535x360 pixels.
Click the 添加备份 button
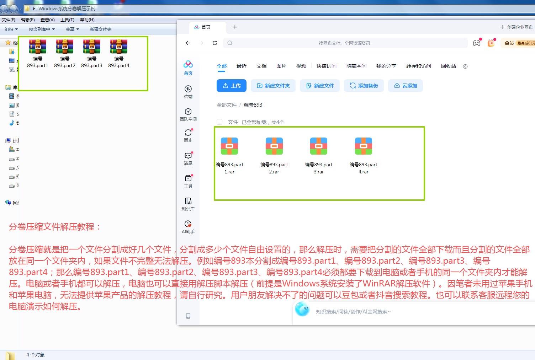coord(364,86)
